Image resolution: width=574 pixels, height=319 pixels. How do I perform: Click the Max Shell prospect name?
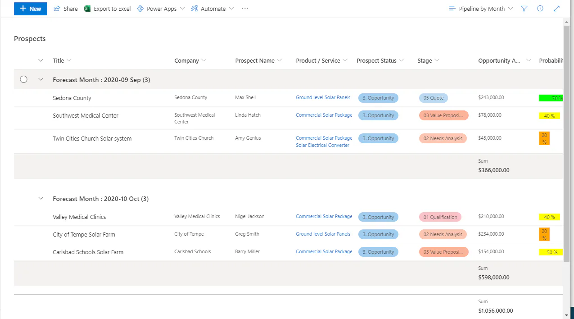[x=245, y=97]
